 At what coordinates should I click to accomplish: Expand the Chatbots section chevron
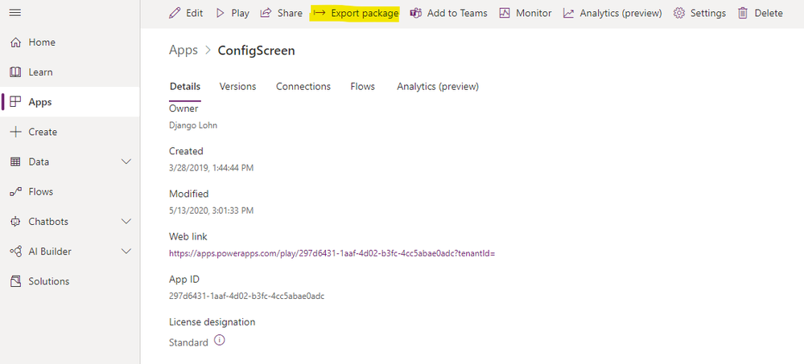point(126,222)
